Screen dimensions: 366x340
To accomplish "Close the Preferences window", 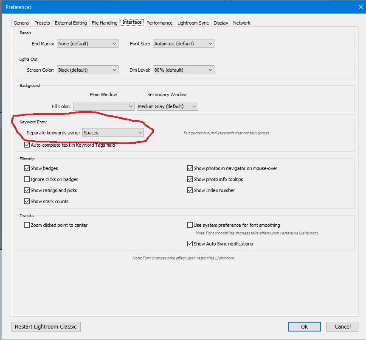I will coord(360,7).
